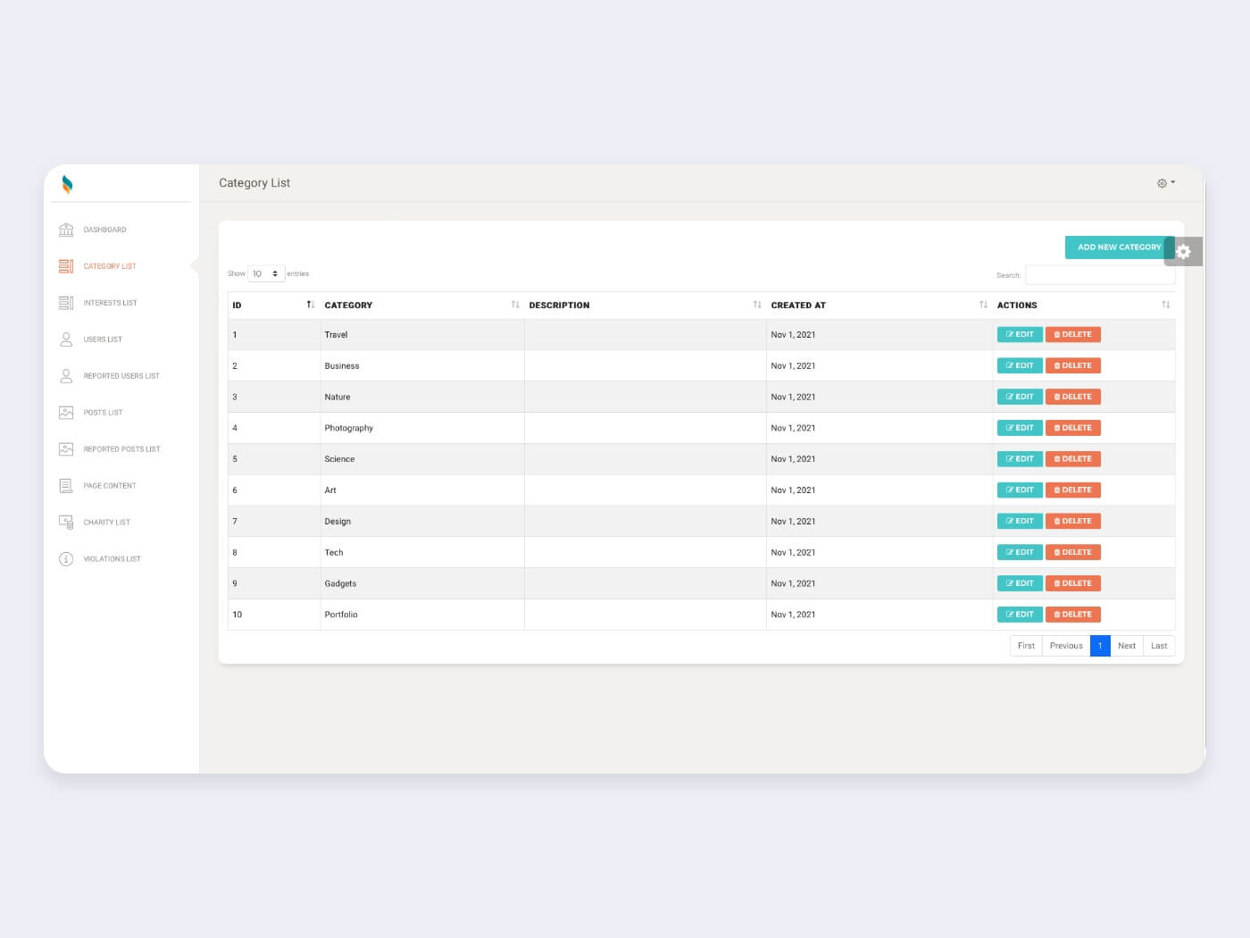Select Category List in sidebar menu
The height and width of the screenshot is (938, 1250).
point(110,267)
